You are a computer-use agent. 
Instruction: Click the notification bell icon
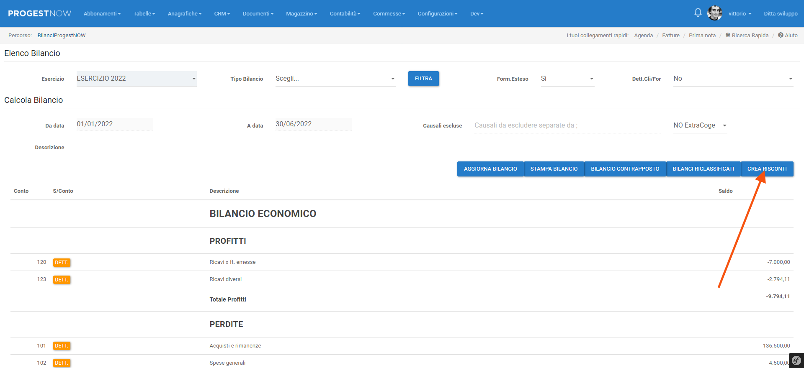click(x=698, y=13)
